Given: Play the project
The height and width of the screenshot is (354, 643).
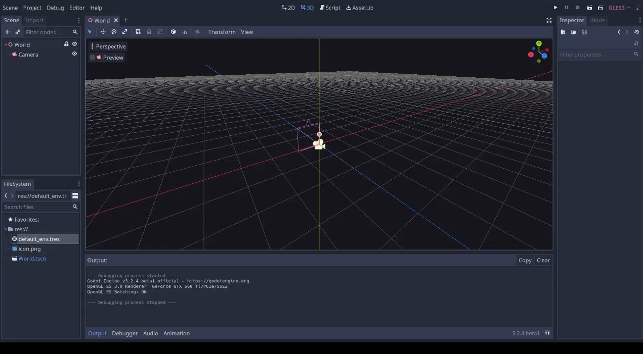Looking at the screenshot, I should 555,8.
